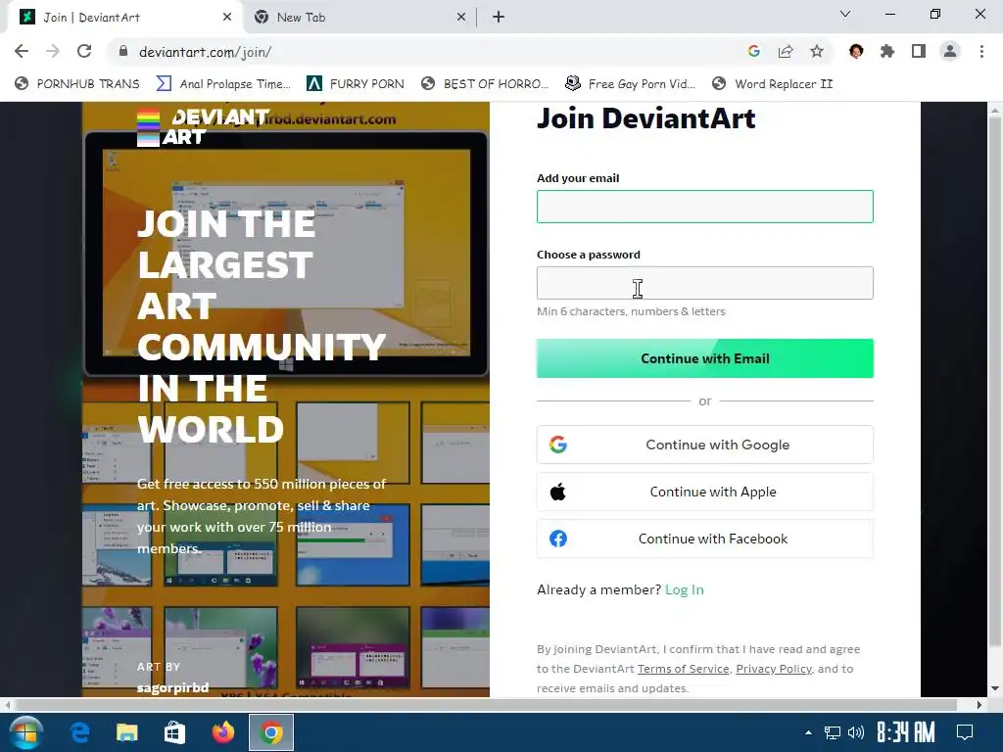Show hidden system tray icons
The image size is (1003, 752).
tap(808, 732)
